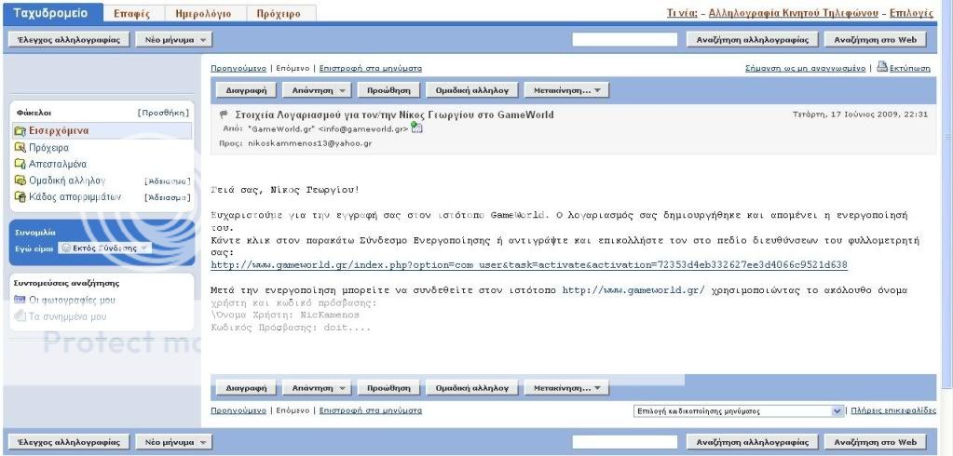The image size is (953, 456).
Task: Follow the gameworld.gr activation link in the email
Action: coord(529,265)
